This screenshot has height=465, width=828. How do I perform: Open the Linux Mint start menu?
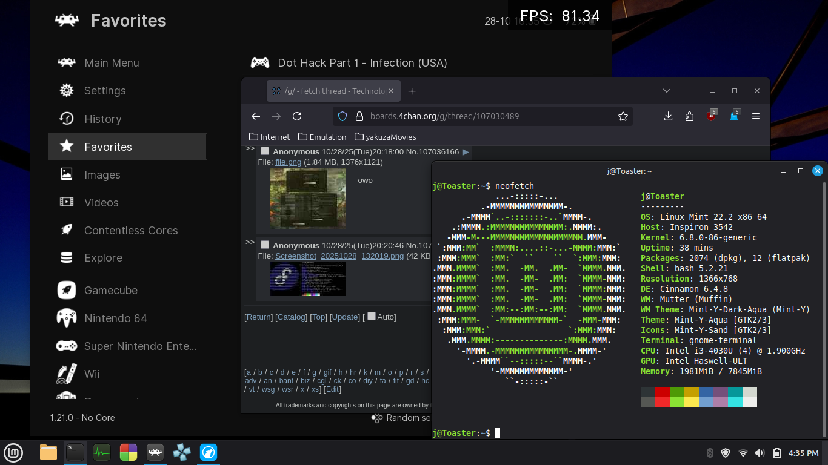13,452
